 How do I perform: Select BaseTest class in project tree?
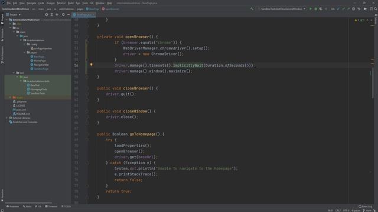(x=33, y=85)
